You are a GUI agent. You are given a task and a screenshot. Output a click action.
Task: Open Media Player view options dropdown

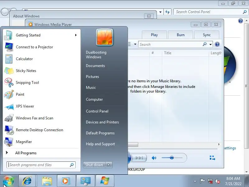click(135, 44)
